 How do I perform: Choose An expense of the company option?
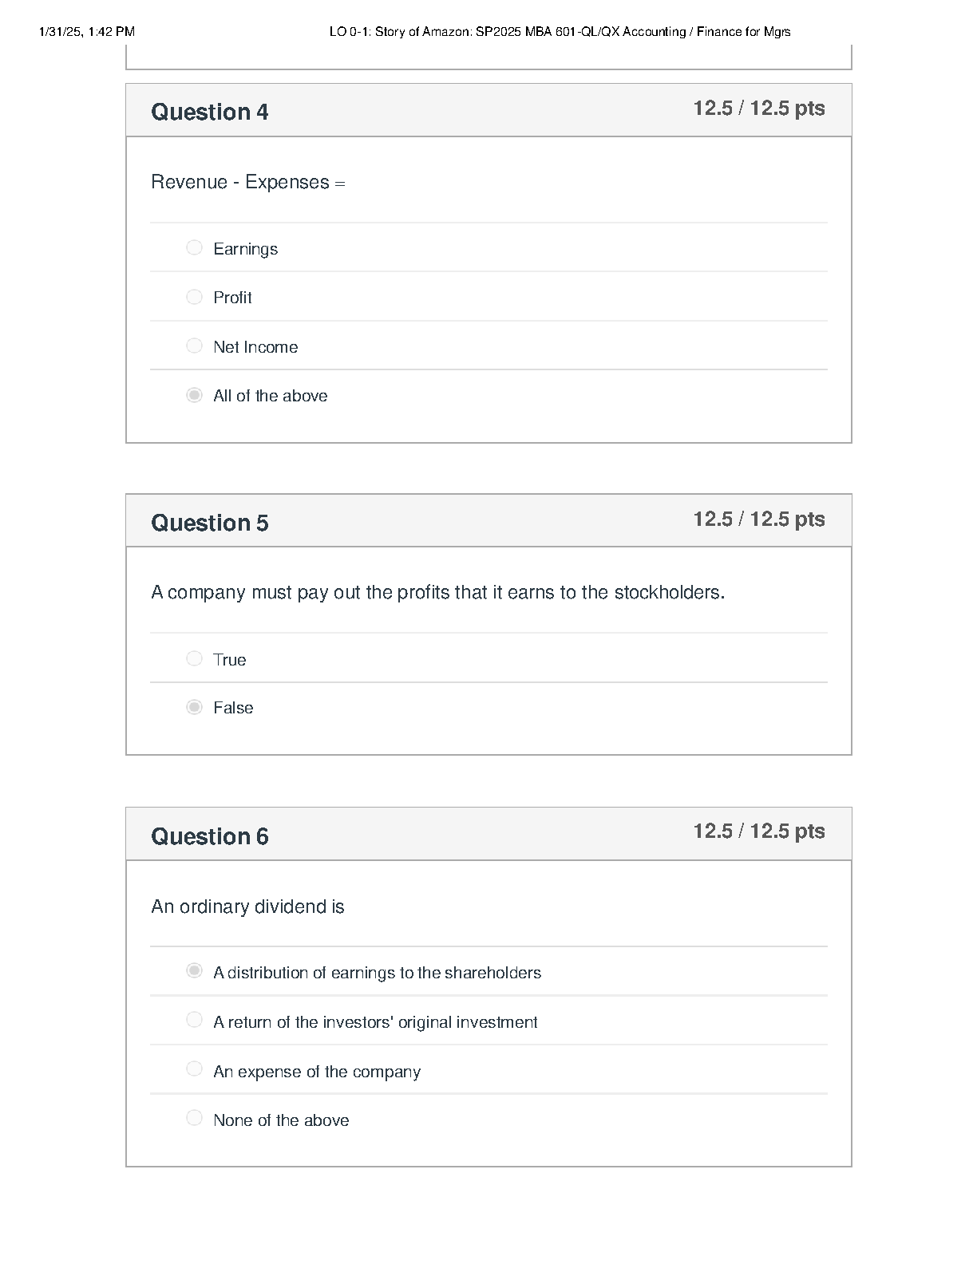pyautogui.click(x=194, y=1068)
